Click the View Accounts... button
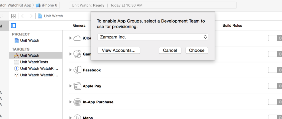The height and width of the screenshot is (119, 282). tap(119, 50)
